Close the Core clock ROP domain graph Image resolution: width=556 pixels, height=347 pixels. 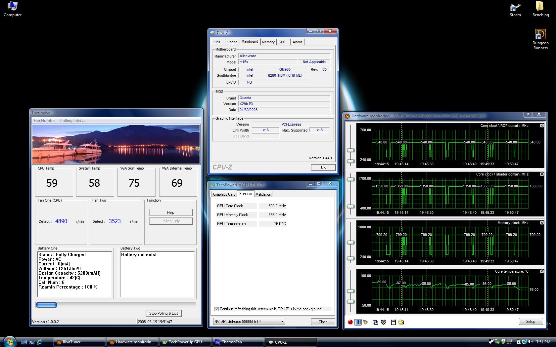pyautogui.click(x=542, y=126)
